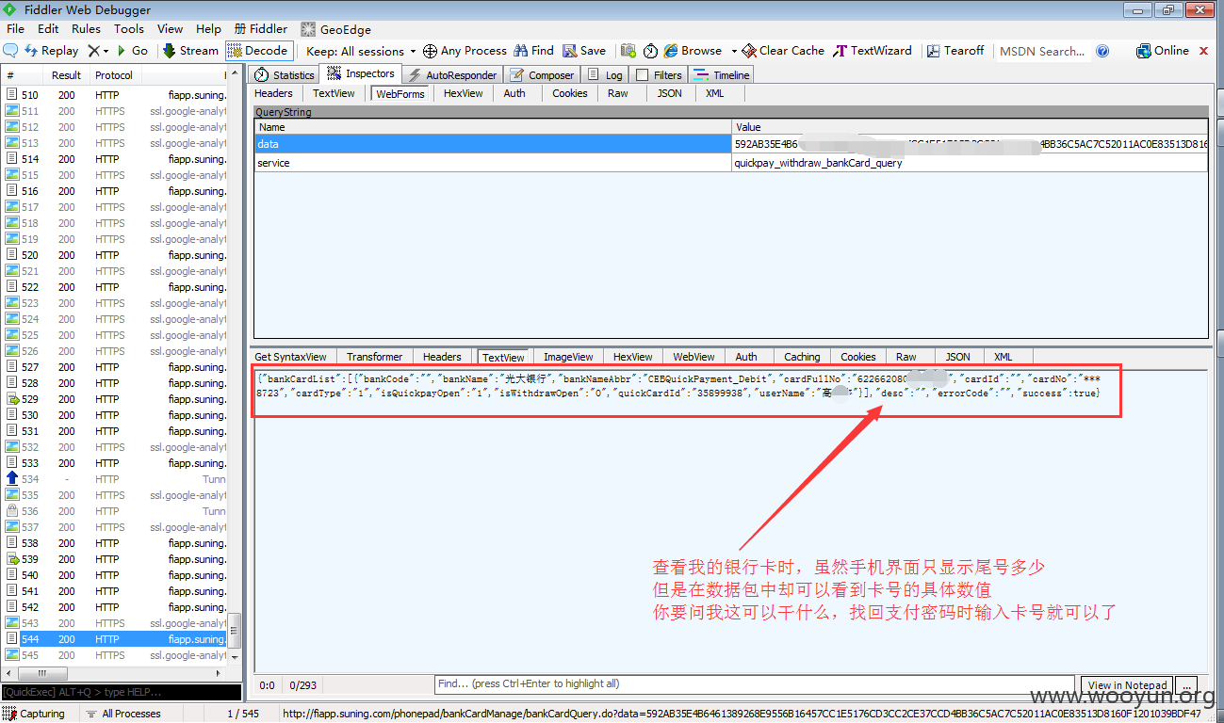
Task: Open the GeoEdge menu item
Action: (x=335, y=29)
